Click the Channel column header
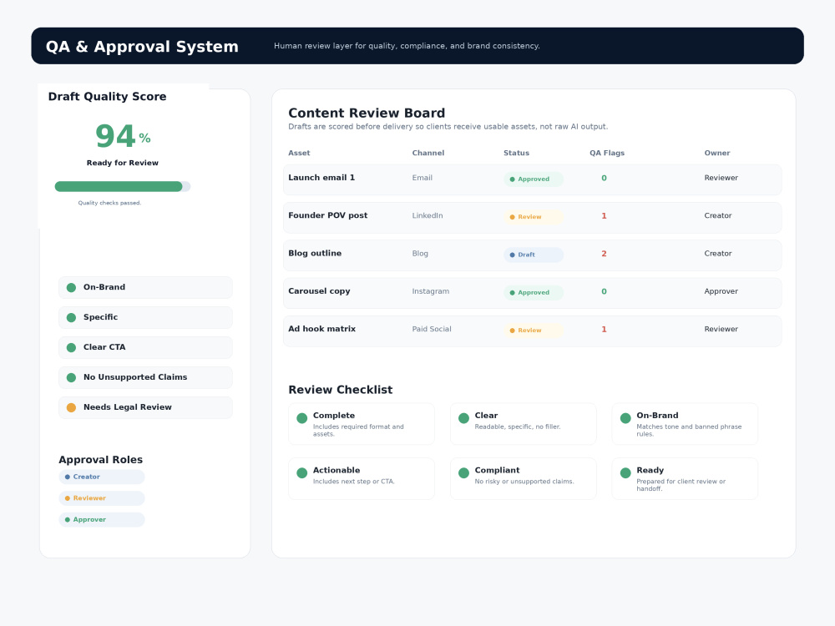Screen dimensions: 835x626 [x=428, y=153]
